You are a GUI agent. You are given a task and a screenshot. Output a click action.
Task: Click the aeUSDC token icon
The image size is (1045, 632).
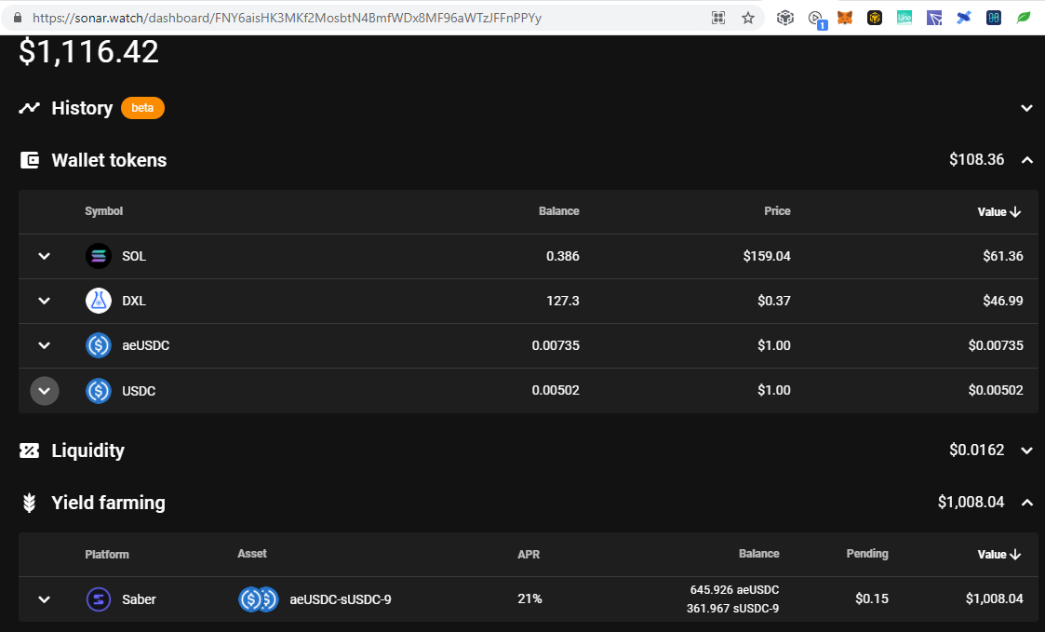point(99,345)
